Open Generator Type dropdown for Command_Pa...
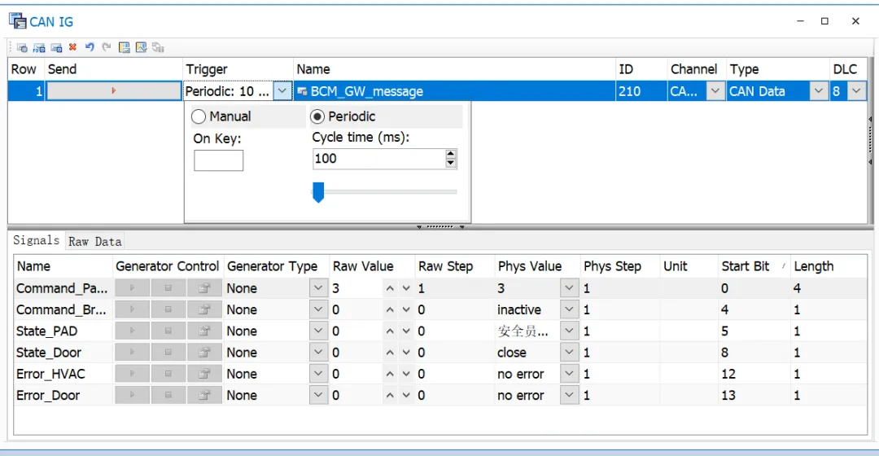 (318, 288)
